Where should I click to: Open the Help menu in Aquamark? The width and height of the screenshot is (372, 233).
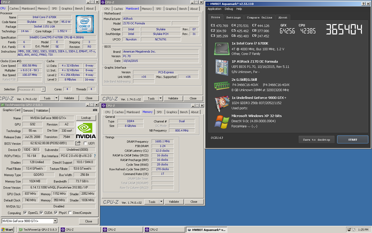coord(239,9)
